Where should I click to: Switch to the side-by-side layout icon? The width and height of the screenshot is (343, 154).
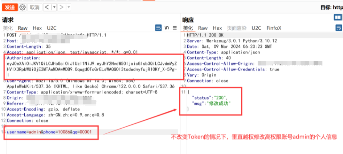pos(338,17)
